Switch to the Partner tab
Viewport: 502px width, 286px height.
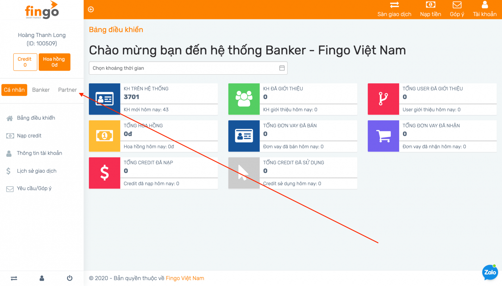67,90
